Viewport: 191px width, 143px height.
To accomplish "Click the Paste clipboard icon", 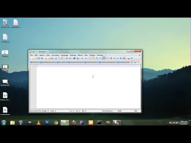I will click(62, 58).
